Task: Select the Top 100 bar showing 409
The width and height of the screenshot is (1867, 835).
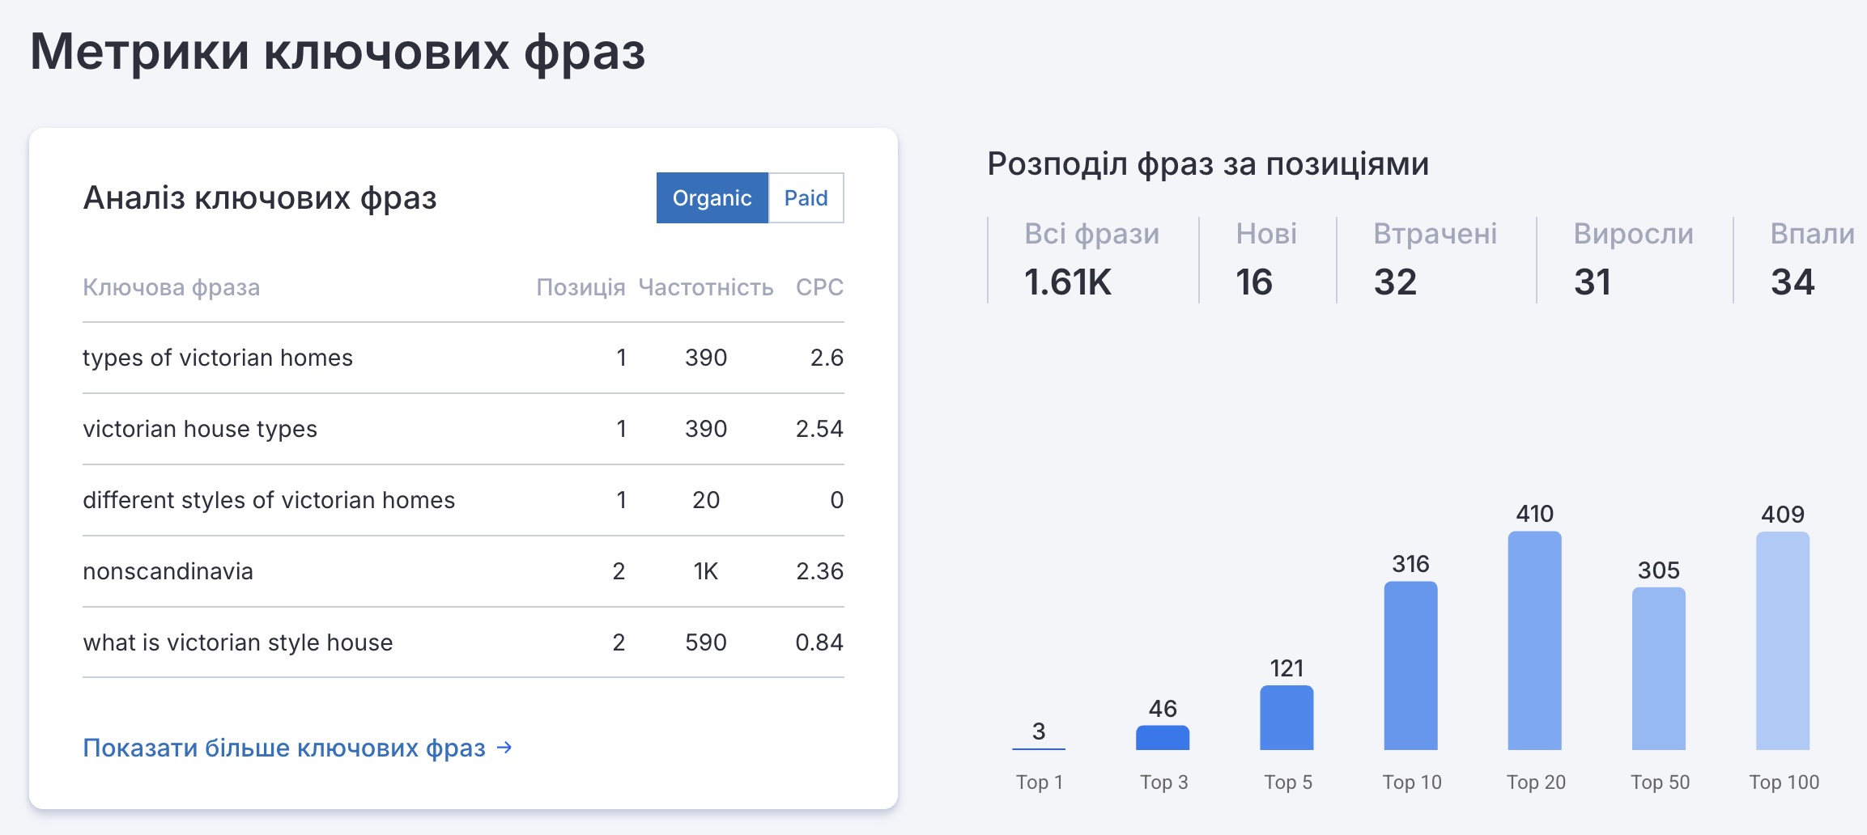Action: [x=1782, y=640]
